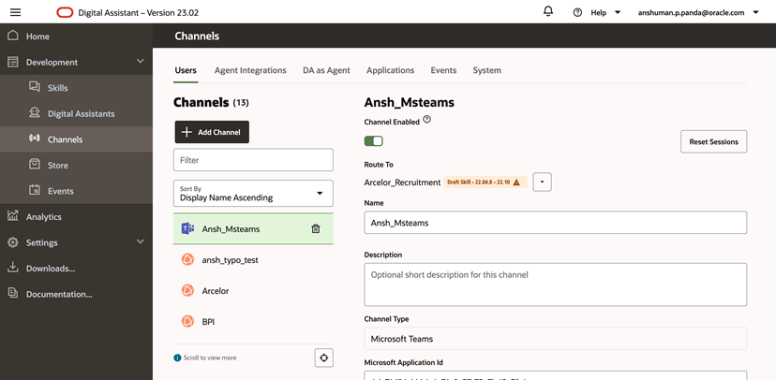
Task: Switch to the DA as Agent tab
Action: [x=326, y=70]
